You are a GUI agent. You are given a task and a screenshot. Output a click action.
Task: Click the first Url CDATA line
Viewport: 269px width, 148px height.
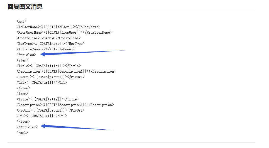click(42, 83)
